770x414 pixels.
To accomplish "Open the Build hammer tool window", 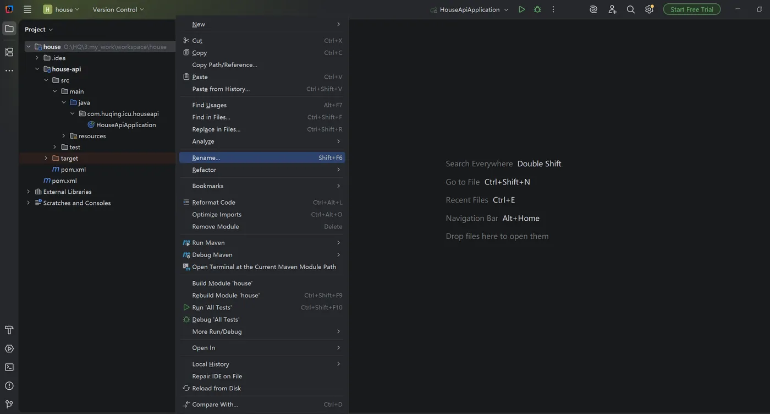I will coord(9,330).
